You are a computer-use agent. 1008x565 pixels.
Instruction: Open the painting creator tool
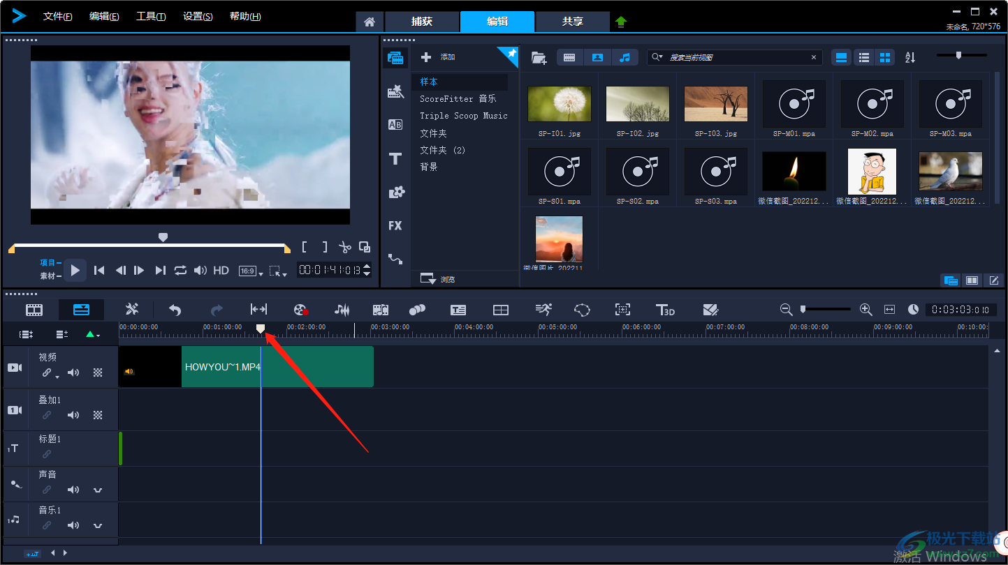710,310
